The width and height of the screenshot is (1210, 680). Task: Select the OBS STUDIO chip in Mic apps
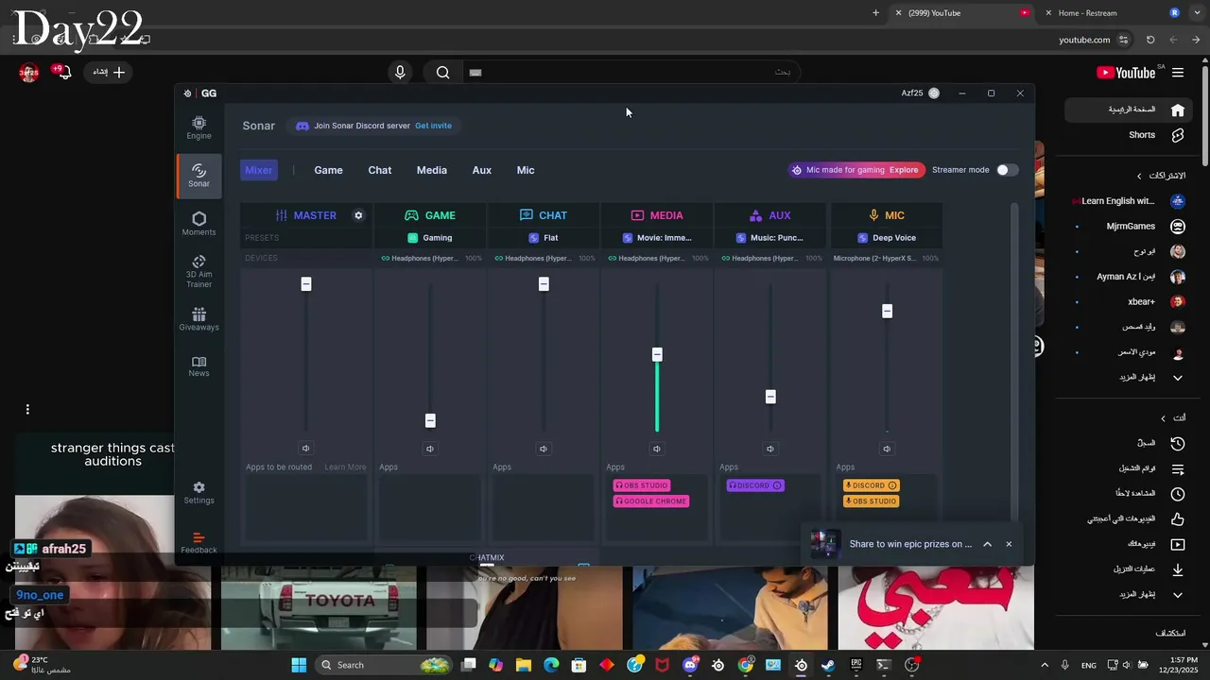[x=871, y=501]
